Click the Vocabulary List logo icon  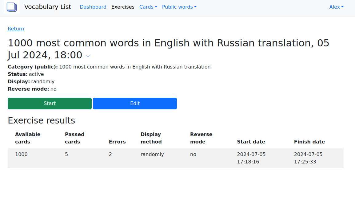click(12, 7)
